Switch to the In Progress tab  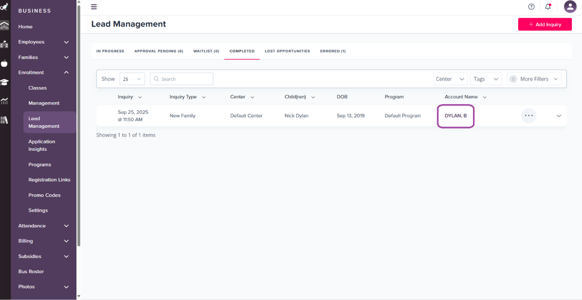click(110, 51)
